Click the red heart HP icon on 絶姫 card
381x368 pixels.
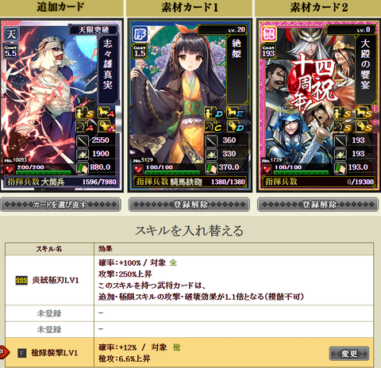(138, 169)
